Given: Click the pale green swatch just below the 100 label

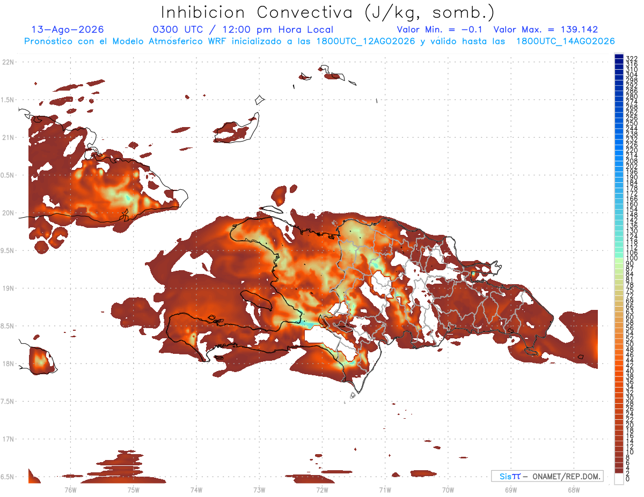Looking at the screenshot, I should [619, 261].
